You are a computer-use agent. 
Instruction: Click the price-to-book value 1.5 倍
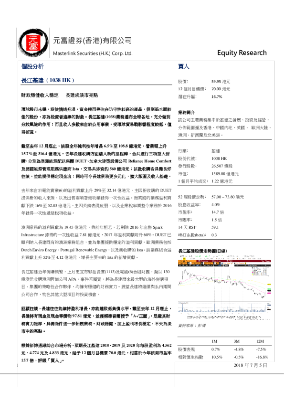click(x=217, y=220)
